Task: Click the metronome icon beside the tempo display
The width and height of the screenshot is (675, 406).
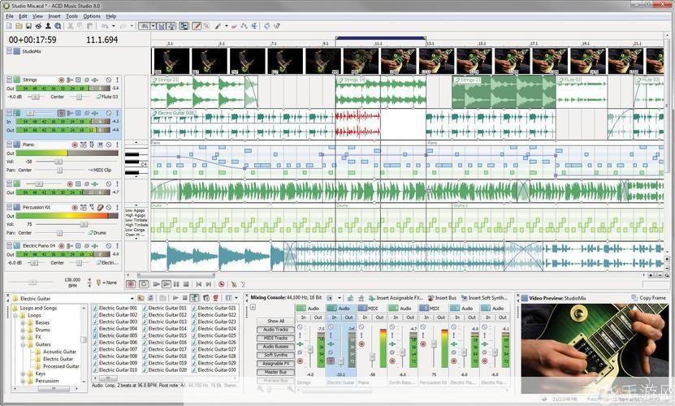Action: coord(98,283)
